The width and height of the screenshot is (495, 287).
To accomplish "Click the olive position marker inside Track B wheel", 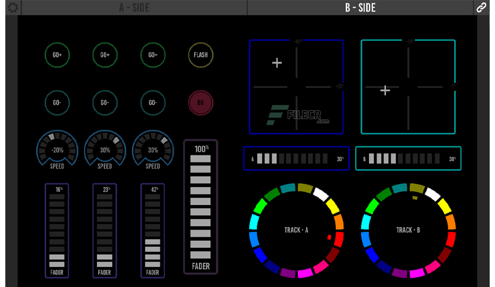I will [415, 198].
